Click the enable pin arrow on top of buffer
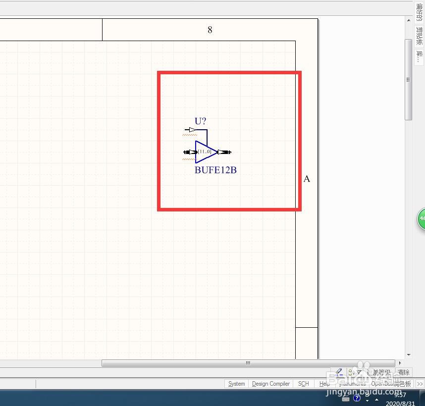 (192, 129)
